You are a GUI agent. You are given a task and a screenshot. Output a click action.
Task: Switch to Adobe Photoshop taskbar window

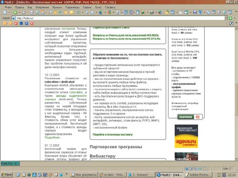click(x=198, y=175)
